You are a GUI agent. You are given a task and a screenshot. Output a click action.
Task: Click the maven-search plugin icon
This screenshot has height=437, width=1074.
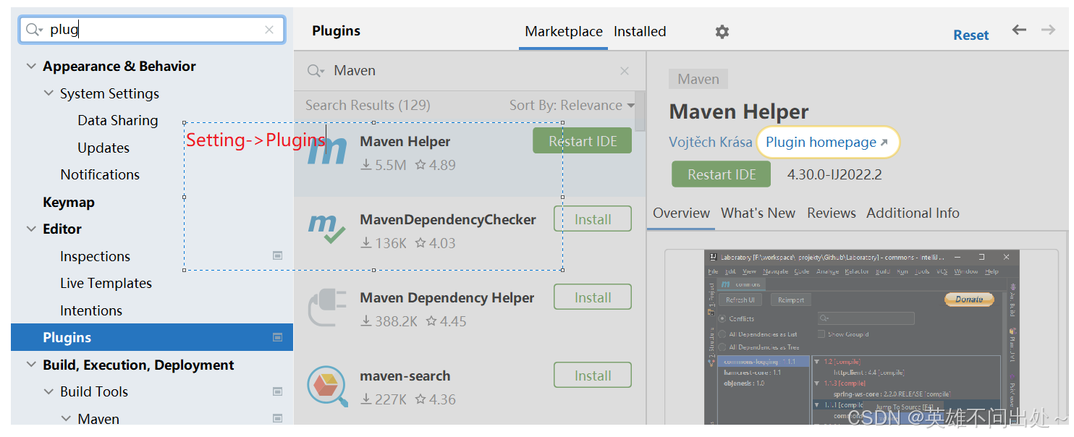pos(327,386)
